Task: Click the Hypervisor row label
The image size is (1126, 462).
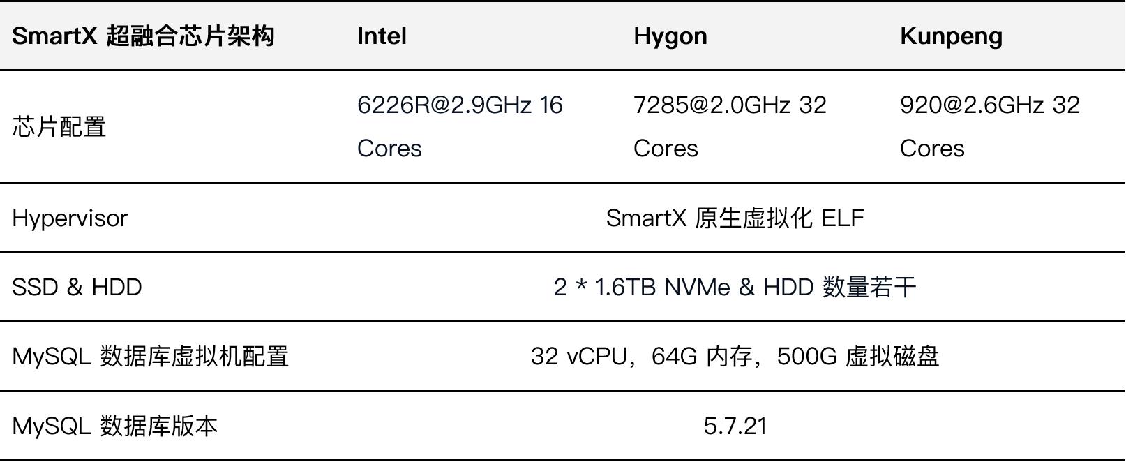Action: [70, 218]
